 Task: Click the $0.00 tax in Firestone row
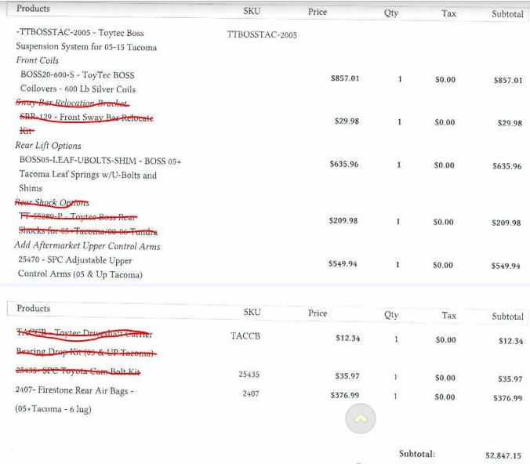[445, 397]
